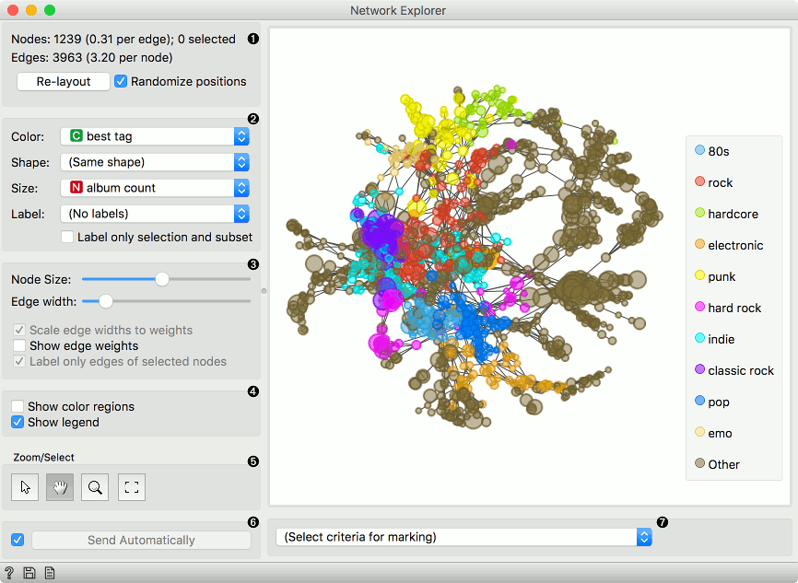
Task: Open the report document icon
Action: click(x=50, y=573)
